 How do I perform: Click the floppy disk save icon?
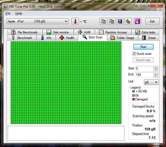pos(120,21)
